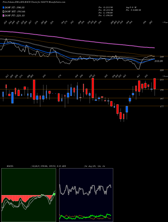The height and width of the screenshot is (222, 168).
Task: Open the green MACD histogram panel
Action: point(29,195)
